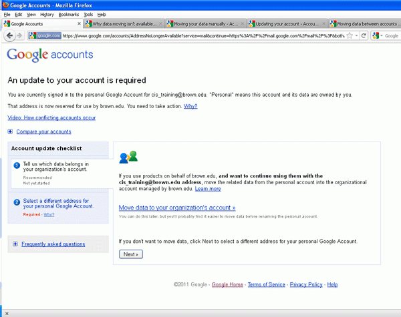Click the 'An update to your account is required' heading
This screenshot has height=317, width=401.
click(77, 80)
